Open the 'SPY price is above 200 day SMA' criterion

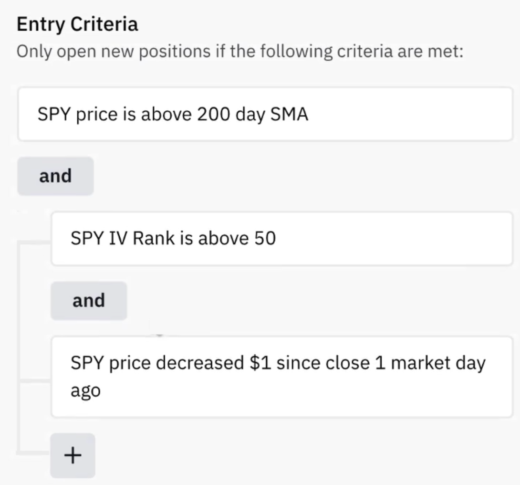[x=265, y=114]
